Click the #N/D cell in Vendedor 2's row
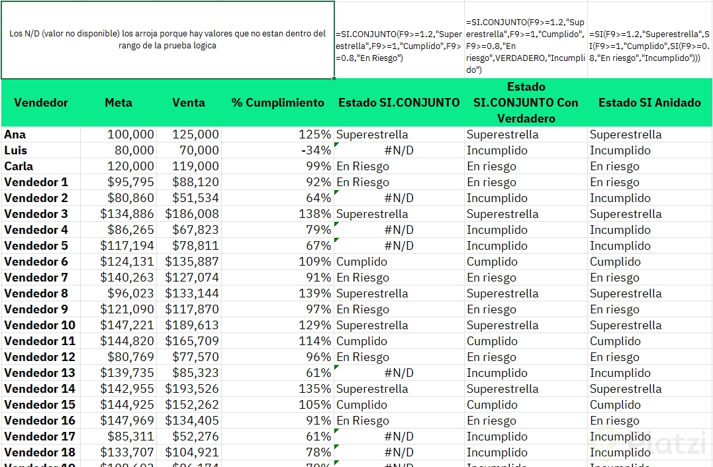 [x=399, y=198]
